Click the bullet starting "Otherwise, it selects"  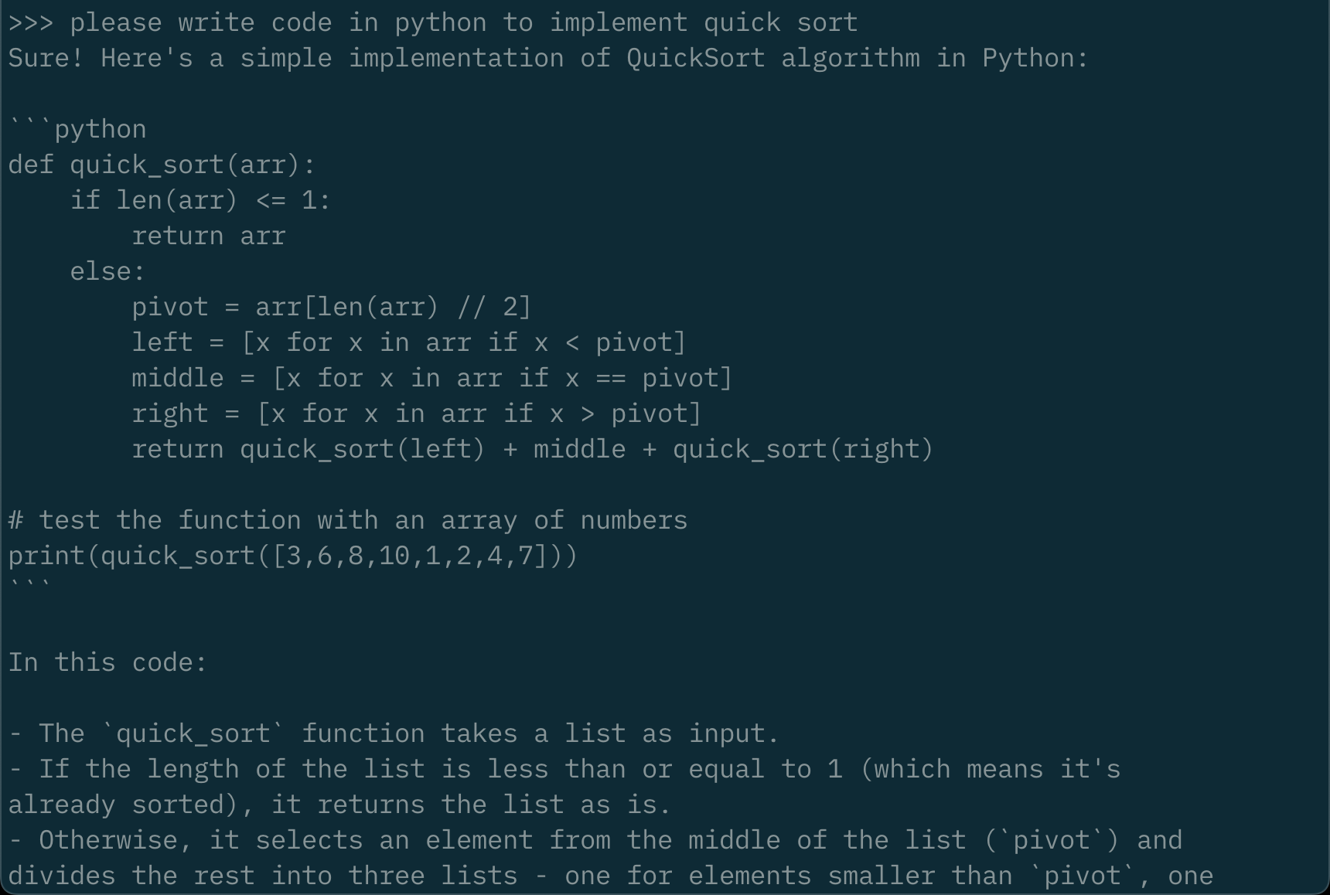pyautogui.click(x=595, y=840)
